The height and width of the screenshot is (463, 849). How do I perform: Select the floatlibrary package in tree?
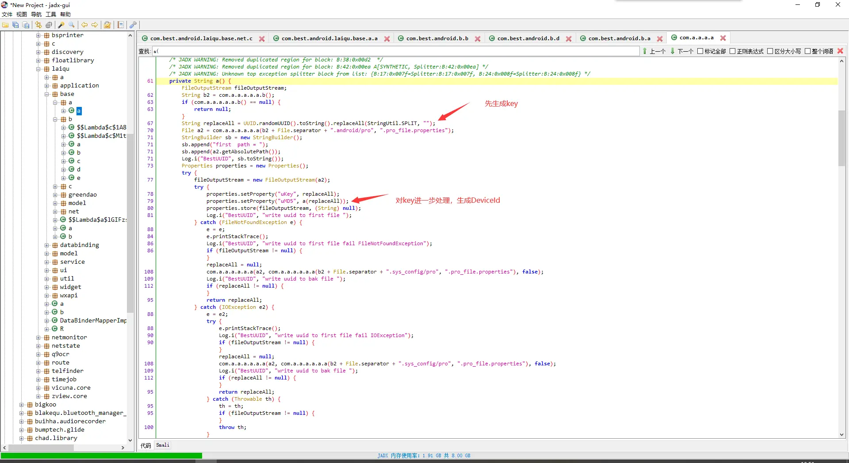tap(73, 61)
